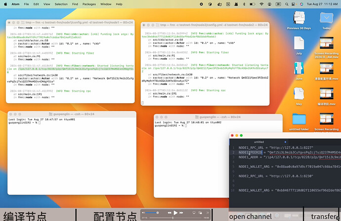This screenshot has width=341, height=221.
Task: Open the Selection menu
Action: (61, 4)
